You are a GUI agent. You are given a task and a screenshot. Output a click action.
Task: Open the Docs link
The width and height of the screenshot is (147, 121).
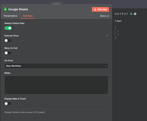point(104,16)
